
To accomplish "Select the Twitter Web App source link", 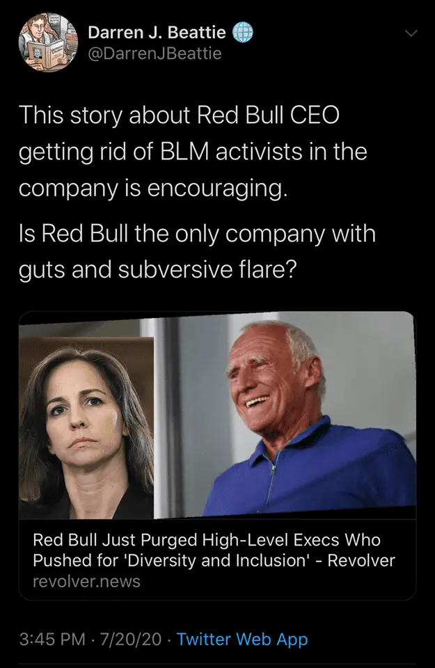I will [x=242, y=639].
